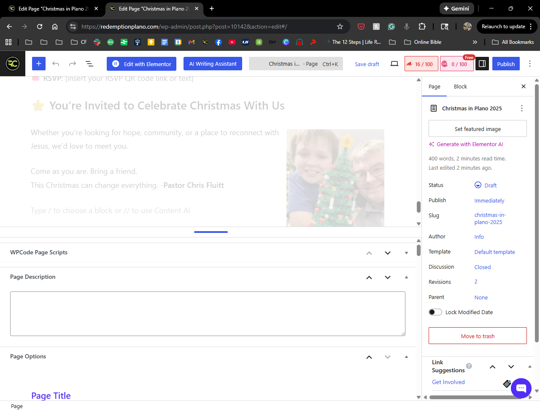Click the blue block inserter plus button
Screen dimensions: 540x411
click(x=38, y=64)
